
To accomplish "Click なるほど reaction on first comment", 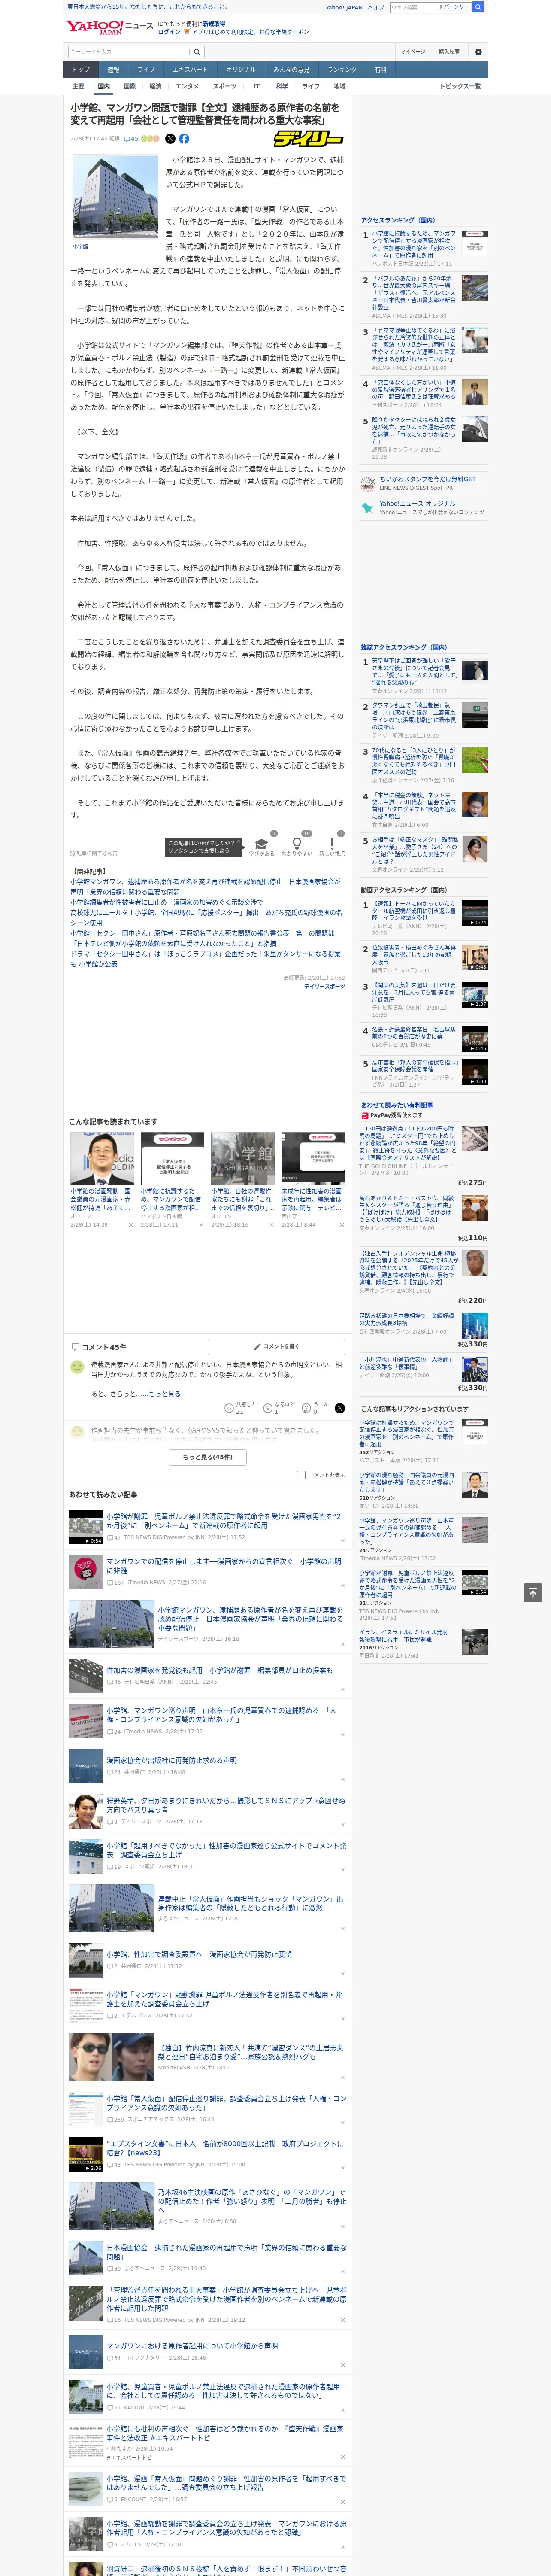I will (x=268, y=1408).
